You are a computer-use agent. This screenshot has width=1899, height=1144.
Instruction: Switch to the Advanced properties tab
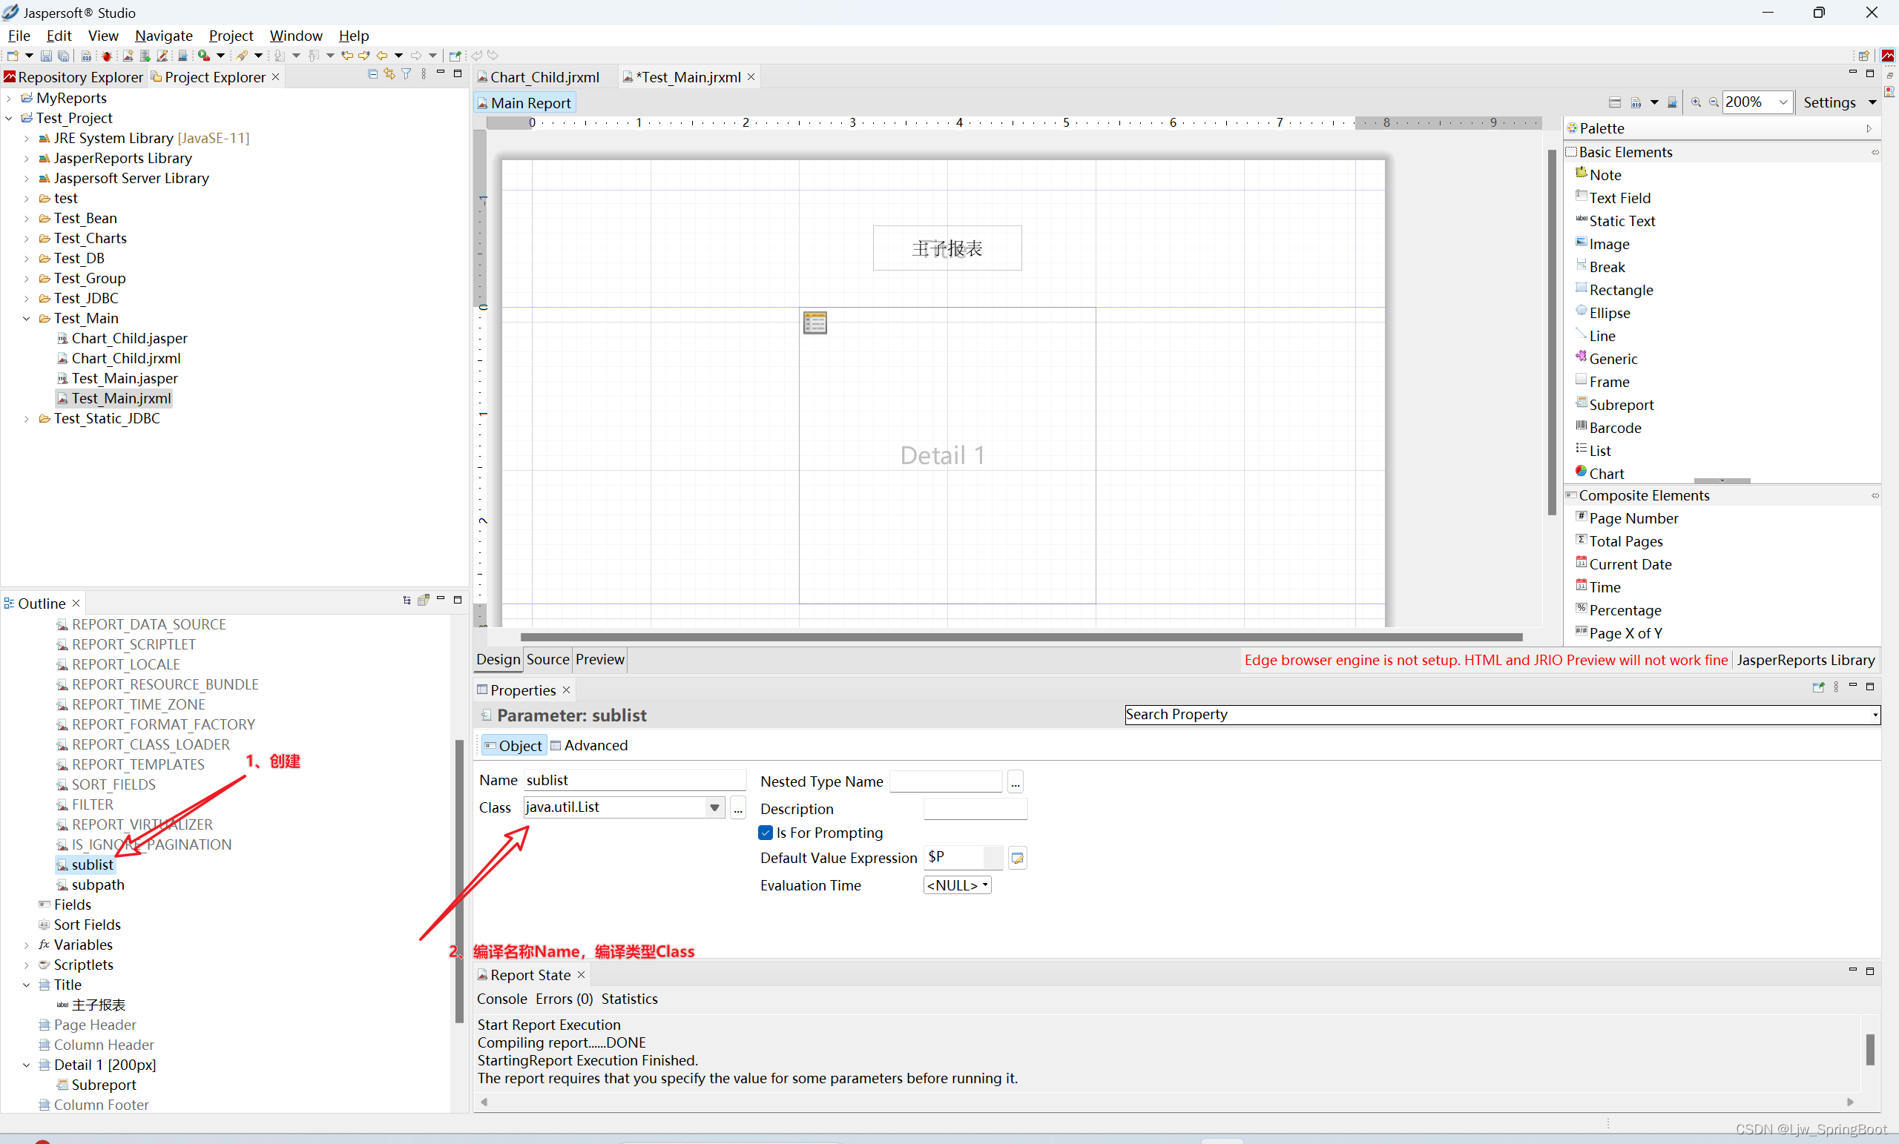click(x=590, y=745)
